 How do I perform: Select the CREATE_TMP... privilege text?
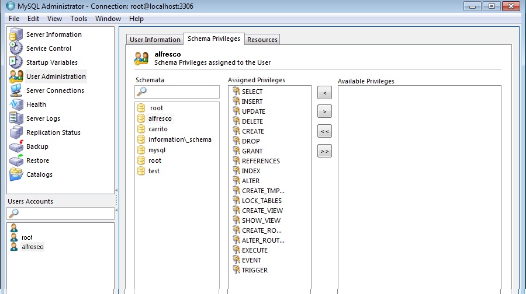tap(263, 191)
